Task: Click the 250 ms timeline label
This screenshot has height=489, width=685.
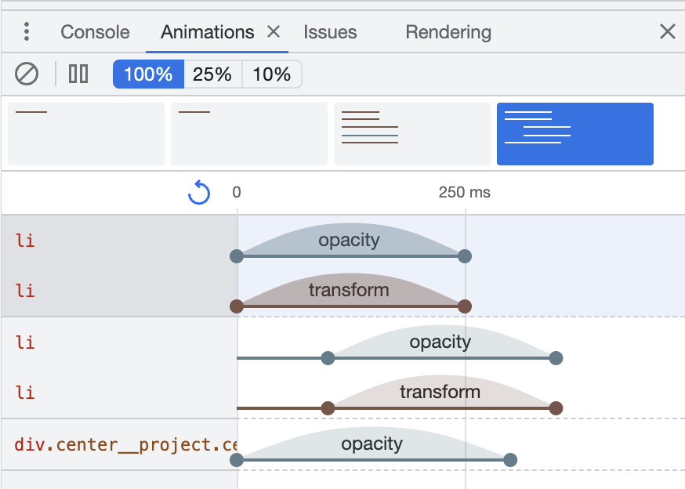Action: [x=465, y=192]
